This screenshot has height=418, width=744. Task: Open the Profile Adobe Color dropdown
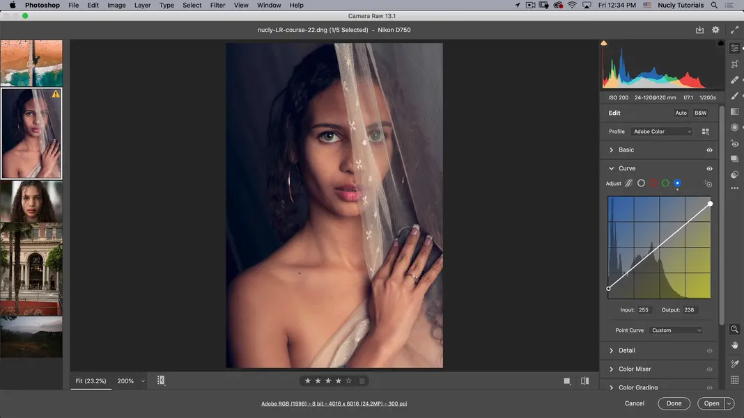[662, 131]
